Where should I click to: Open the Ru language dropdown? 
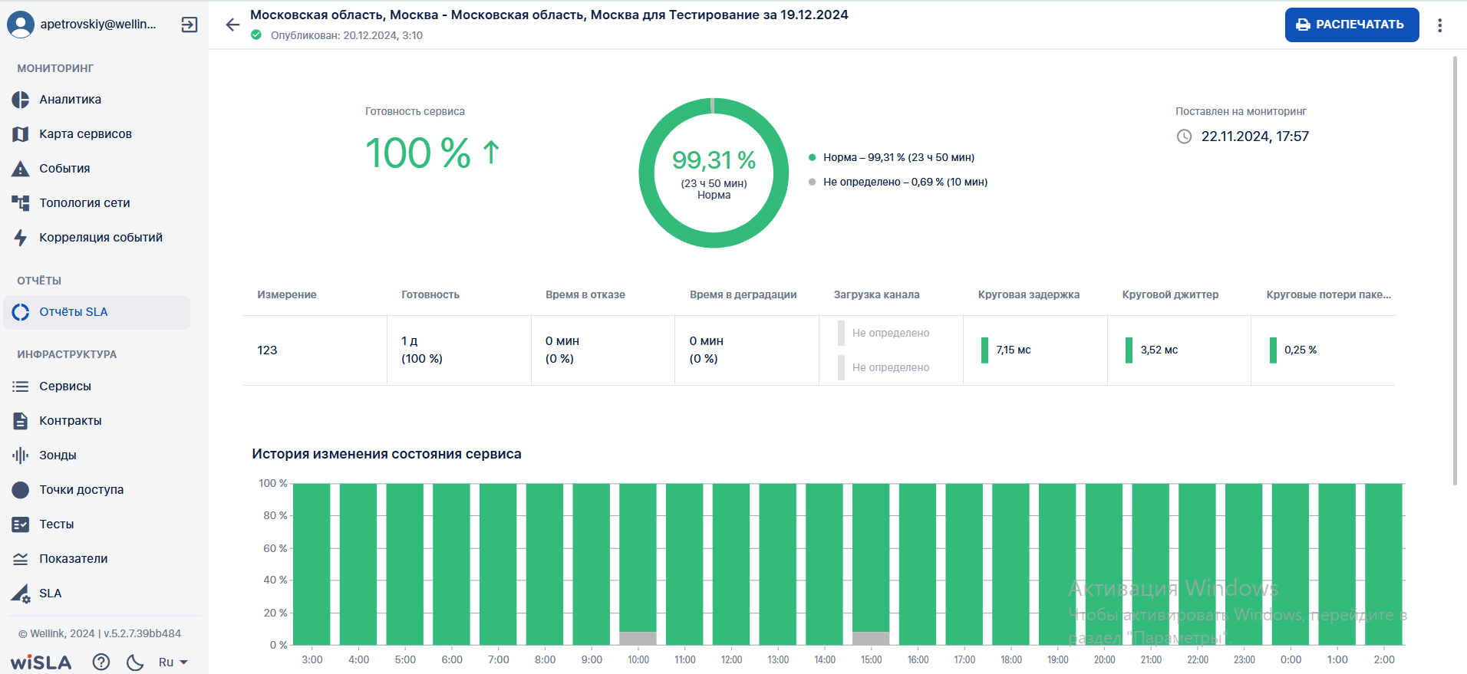click(173, 662)
